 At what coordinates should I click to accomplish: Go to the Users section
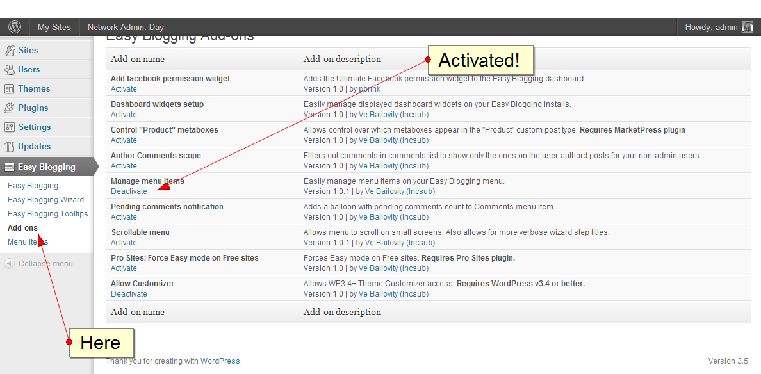pyautogui.click(x=29, y=69)
